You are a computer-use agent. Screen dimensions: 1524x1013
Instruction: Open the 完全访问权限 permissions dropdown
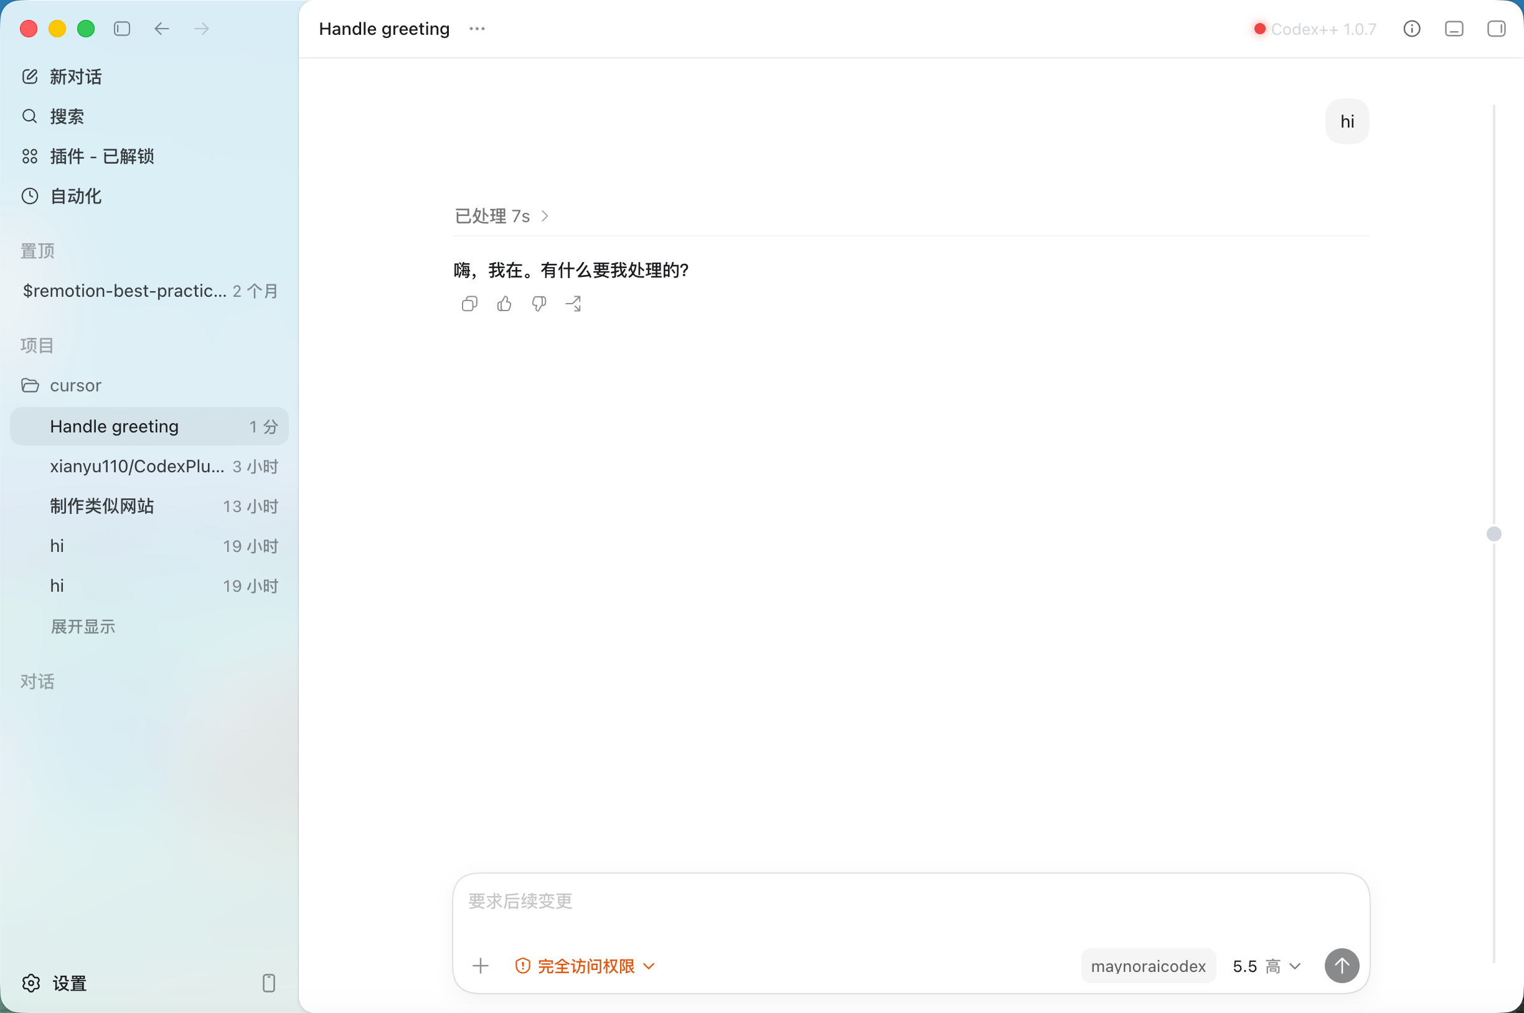tap(586, 966)
